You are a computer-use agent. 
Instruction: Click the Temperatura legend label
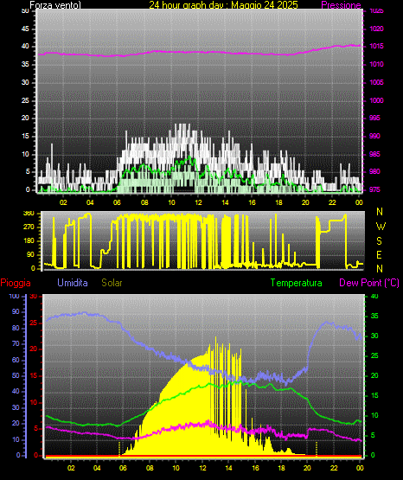(297, 283)
